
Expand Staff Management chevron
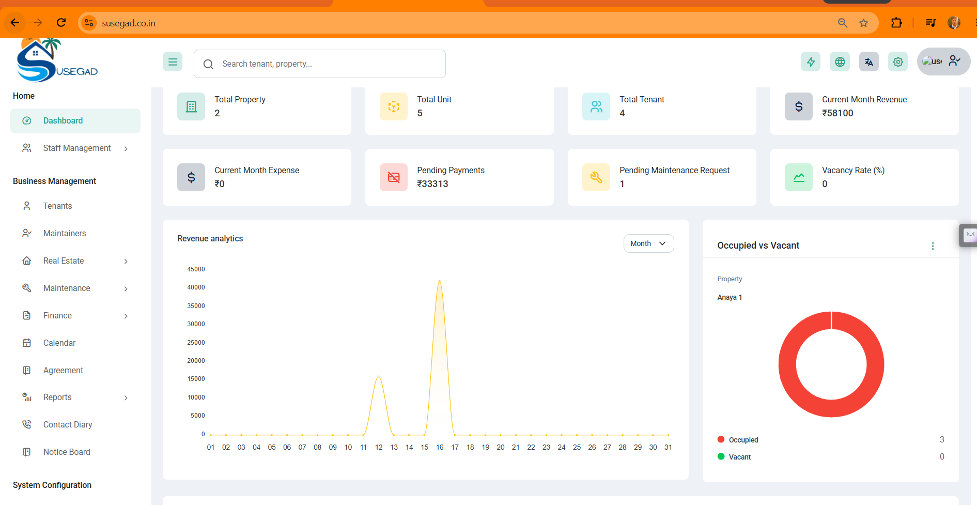(126, 148)
